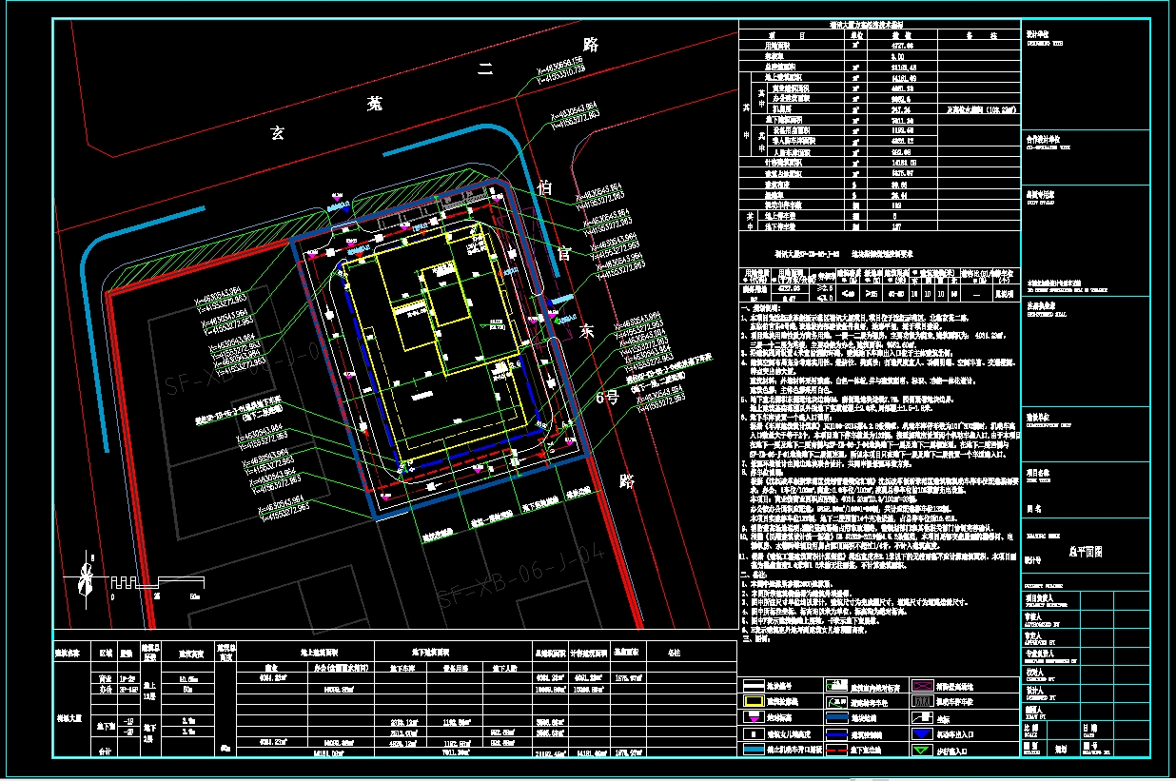1176x781 pixels.
Task: Click the 玄 character of the road name
Action: click(x=278, y=132)
